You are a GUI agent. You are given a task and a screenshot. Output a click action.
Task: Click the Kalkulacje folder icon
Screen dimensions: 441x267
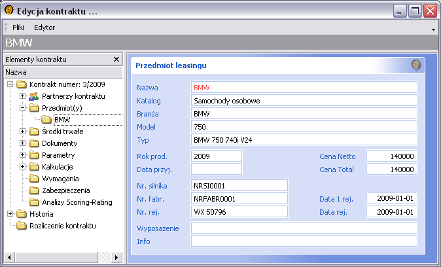click(x=33, y=167)
